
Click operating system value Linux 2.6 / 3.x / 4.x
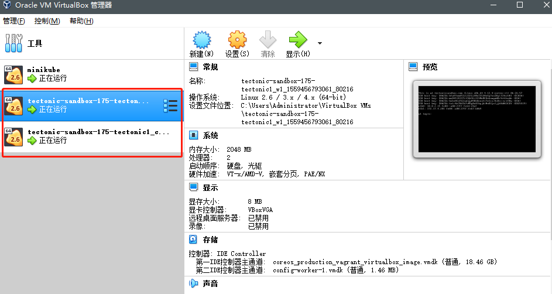point(293,97)
